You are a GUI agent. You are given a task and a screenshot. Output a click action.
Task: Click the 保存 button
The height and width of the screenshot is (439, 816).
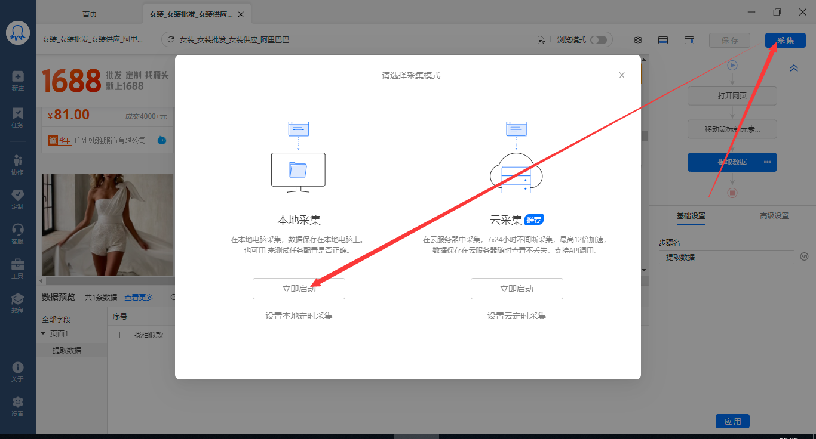point(729,41)
